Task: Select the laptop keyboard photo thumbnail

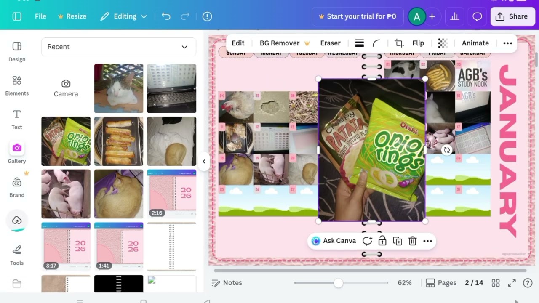Action: click(x=171, y=88)
